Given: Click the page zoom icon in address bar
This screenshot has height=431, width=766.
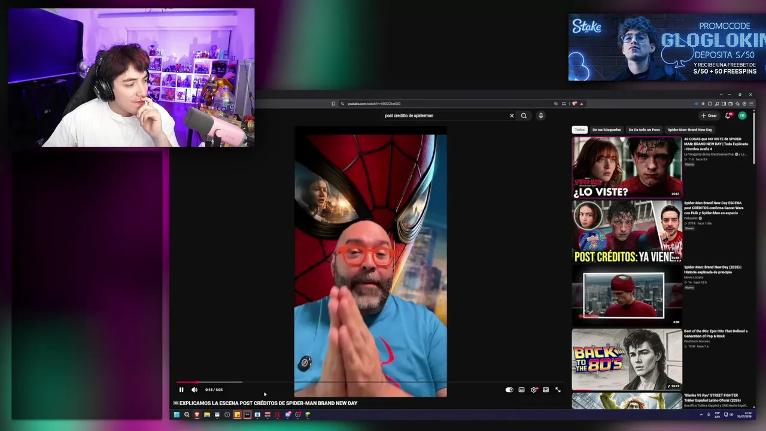Looking at the screenshot, I should tap(555, 104).
